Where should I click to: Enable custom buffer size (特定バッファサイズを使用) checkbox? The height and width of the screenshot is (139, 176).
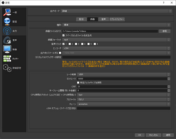point(78,83)
